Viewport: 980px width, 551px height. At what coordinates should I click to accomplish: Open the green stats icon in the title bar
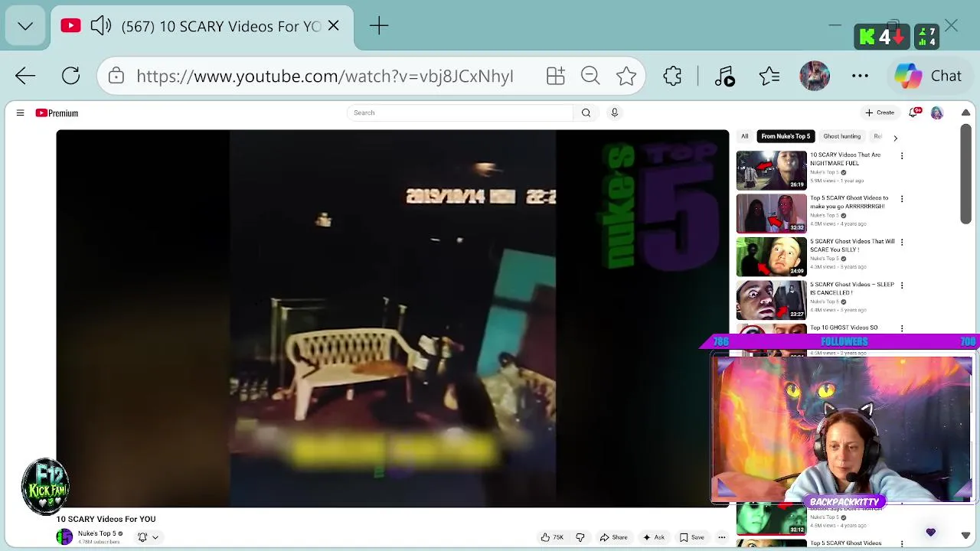[x=926, y=36]
